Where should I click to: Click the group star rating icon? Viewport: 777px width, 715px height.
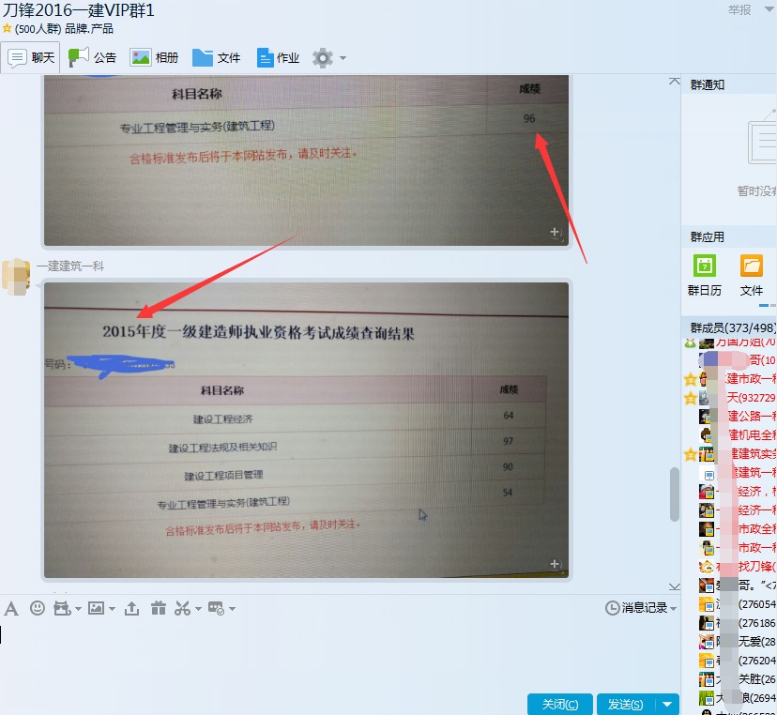pos(7,29)
